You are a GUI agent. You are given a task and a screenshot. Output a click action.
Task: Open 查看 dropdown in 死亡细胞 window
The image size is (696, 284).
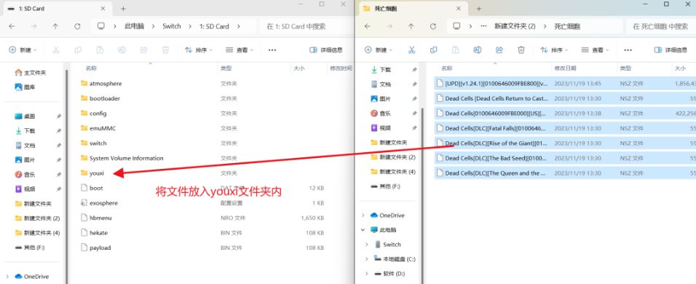pos(596,50)
